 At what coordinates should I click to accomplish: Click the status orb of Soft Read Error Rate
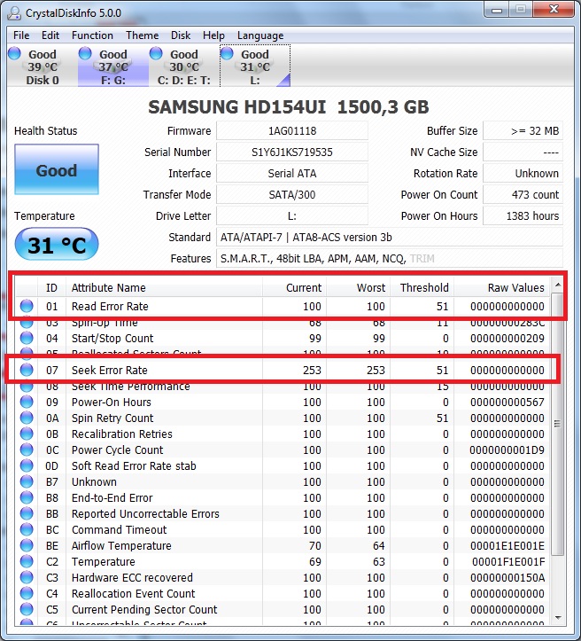[x=27, y=465]
